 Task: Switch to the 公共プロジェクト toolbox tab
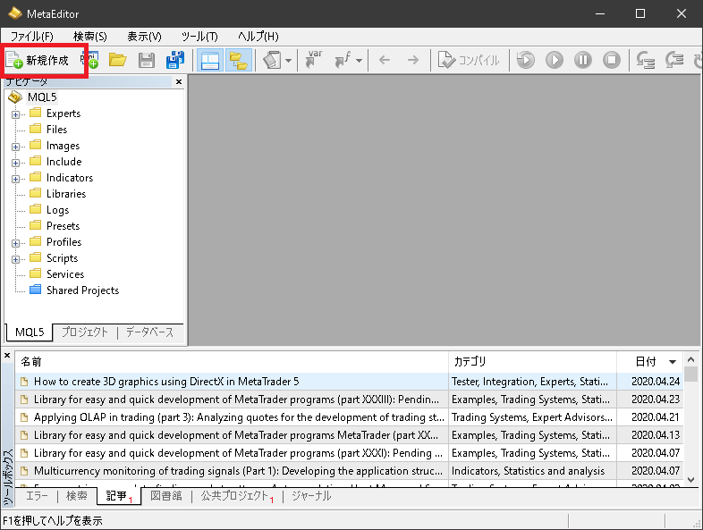pos(237,496)
